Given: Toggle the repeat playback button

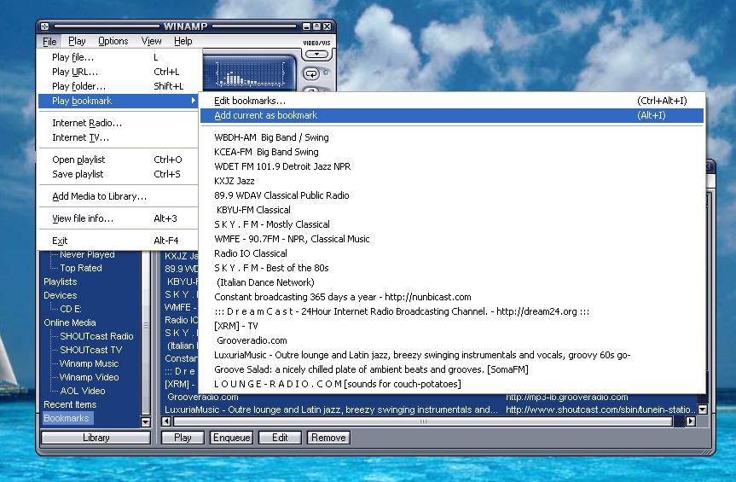Looking at the screenshot, I should pyautogui.click(x=311, y=73).
